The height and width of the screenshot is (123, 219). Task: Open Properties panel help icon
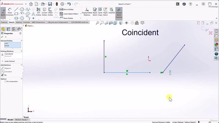pyautogui.click(x=20, y=33)
